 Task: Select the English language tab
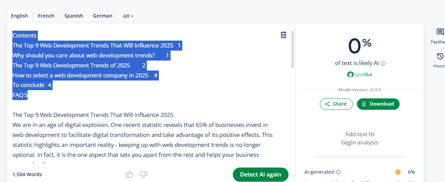[x=20, y=16]
